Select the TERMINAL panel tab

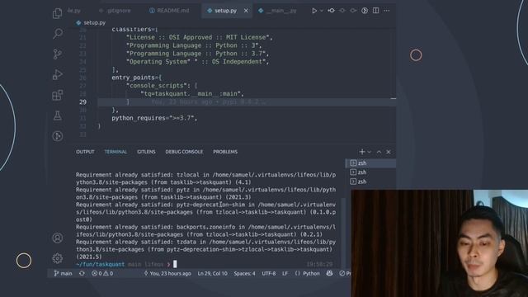click(x=115, y=152)
